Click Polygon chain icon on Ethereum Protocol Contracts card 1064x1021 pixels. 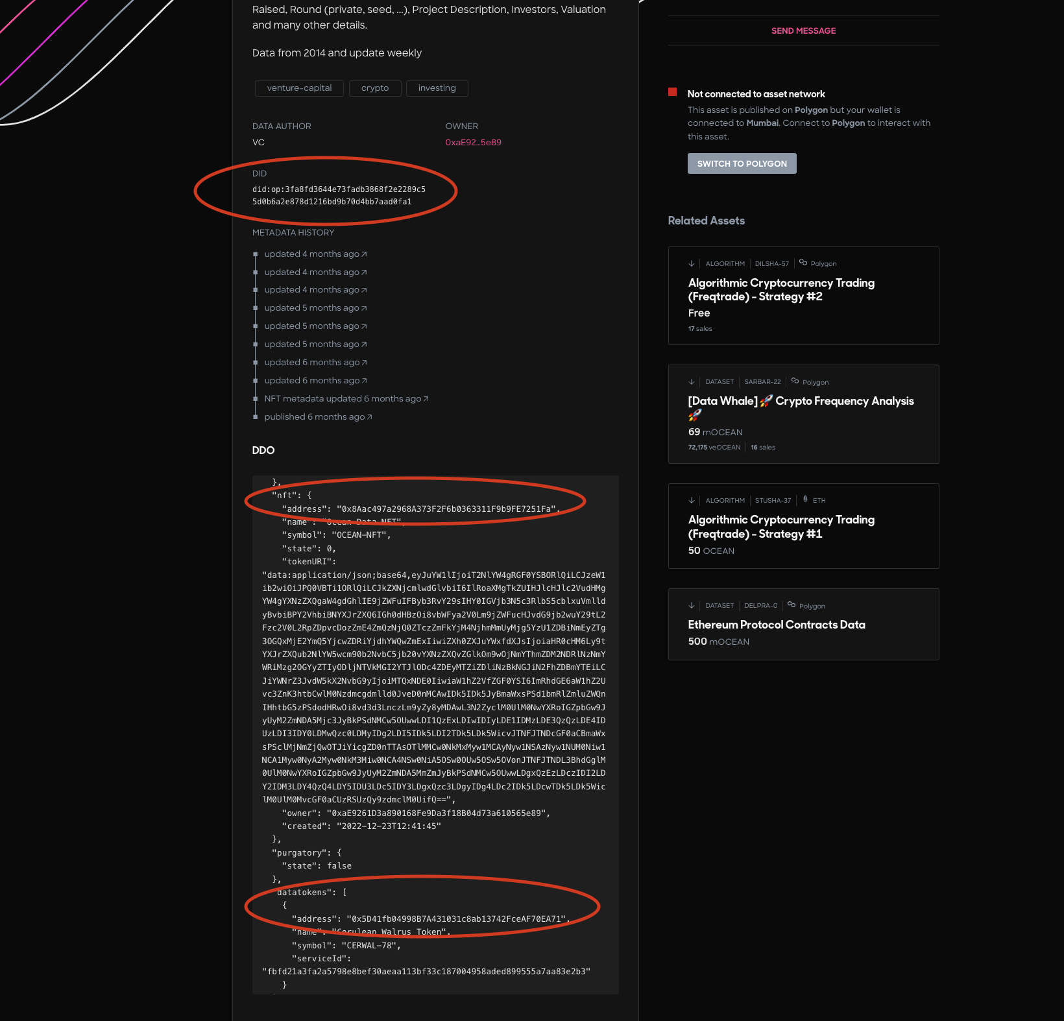pos(792,605)
